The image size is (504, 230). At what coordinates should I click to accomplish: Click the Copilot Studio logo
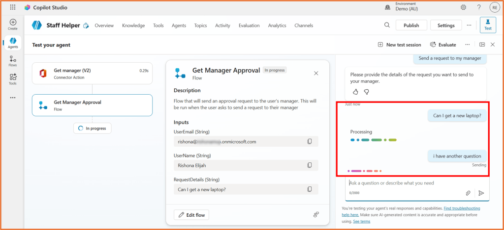coord(28,7)
